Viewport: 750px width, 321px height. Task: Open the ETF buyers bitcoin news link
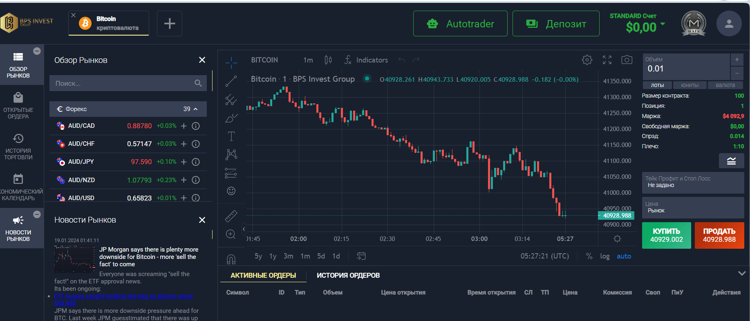[x=123, y=299]
